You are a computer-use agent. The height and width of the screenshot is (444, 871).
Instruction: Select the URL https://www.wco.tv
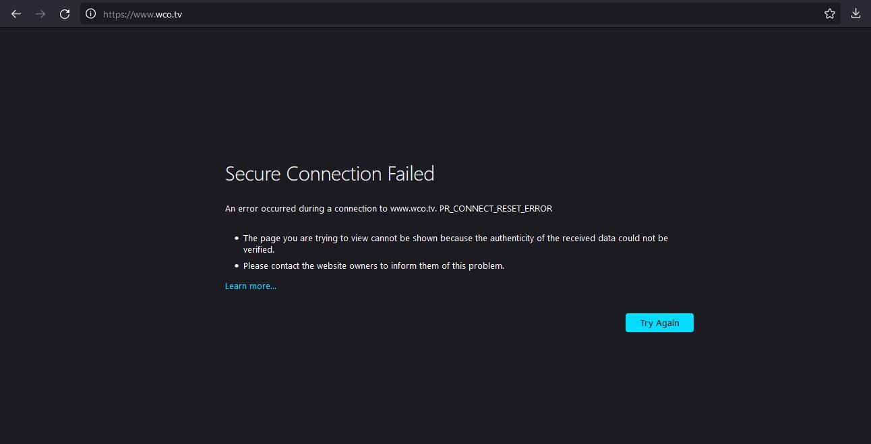[x=142, y=13]
